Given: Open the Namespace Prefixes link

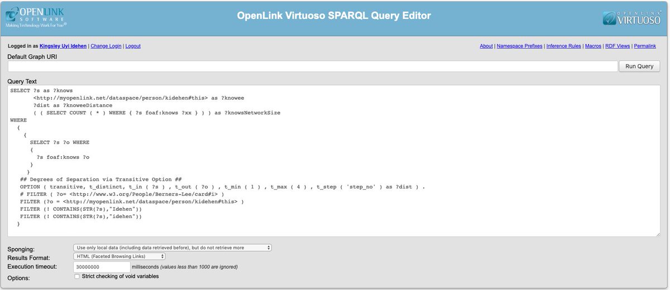Looking at the screenshot, I should [519, 46].
